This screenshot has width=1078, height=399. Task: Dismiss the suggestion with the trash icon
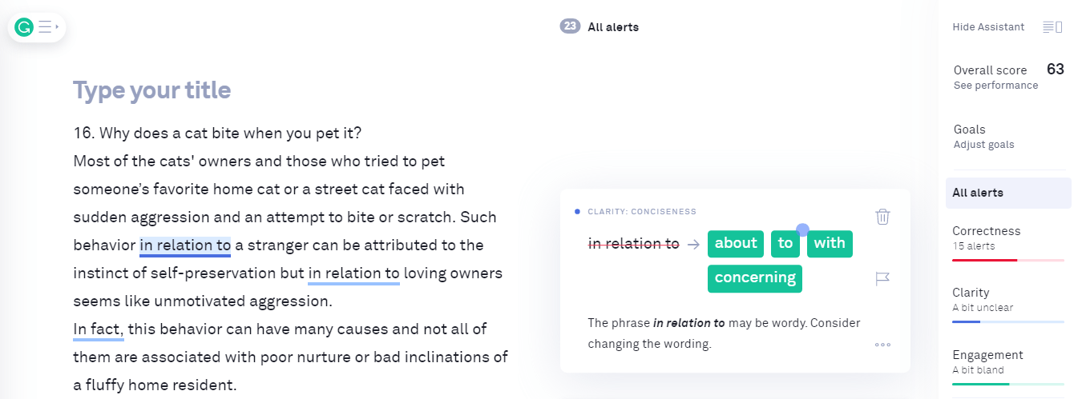[x=882, y=217]
